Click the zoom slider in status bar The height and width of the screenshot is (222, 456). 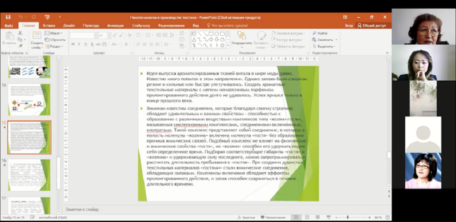348,217
